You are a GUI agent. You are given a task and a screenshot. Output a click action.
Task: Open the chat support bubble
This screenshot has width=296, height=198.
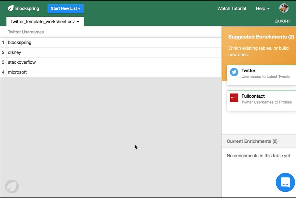(285, 182)
